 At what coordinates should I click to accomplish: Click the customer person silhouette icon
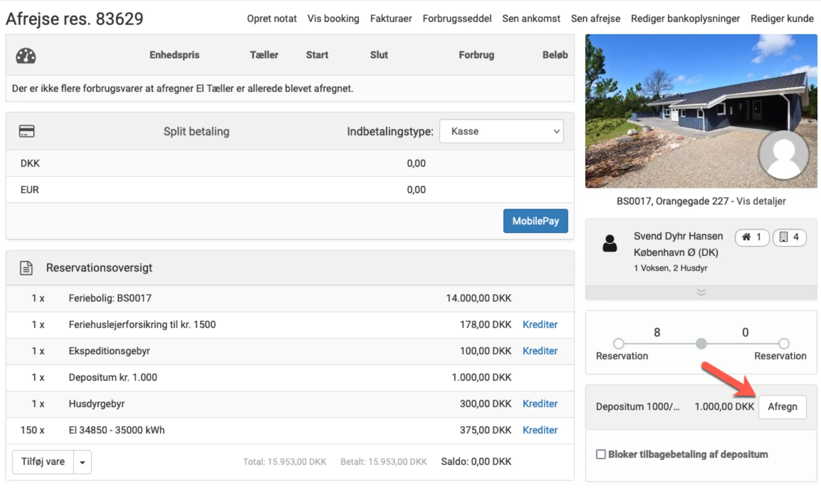click(x=609, y=244)
